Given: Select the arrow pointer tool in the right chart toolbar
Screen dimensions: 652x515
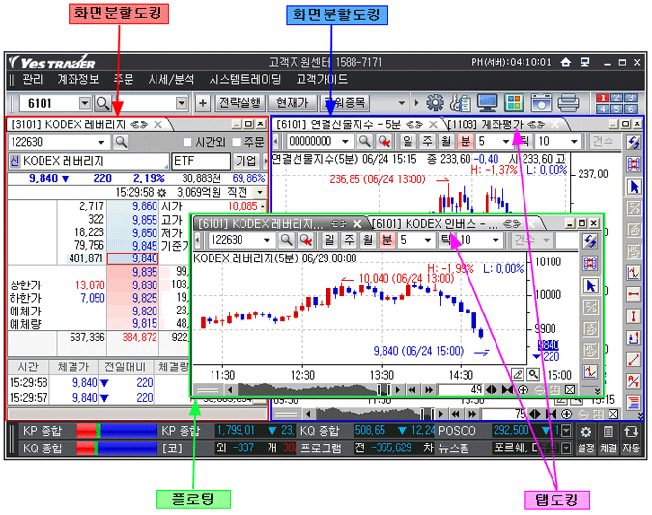Looking at the screenshot, I should click(635, 187).
